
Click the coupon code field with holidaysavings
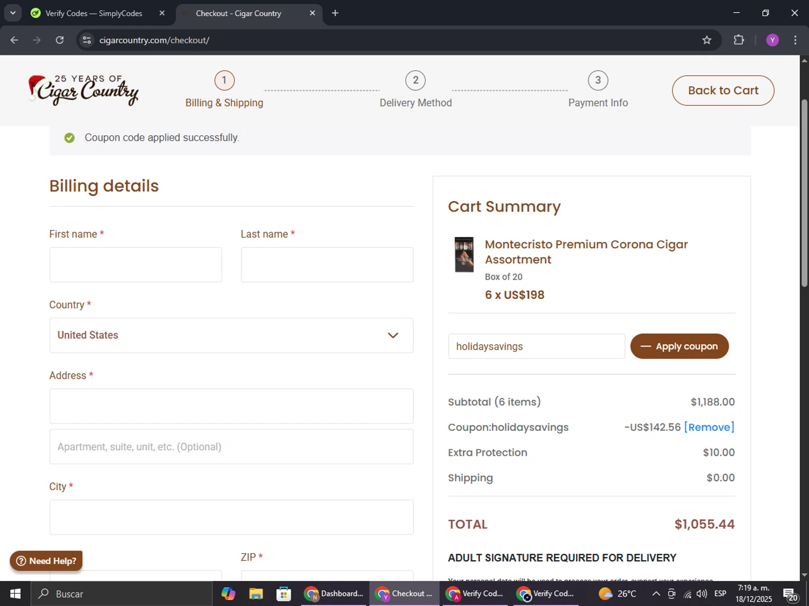536,346
